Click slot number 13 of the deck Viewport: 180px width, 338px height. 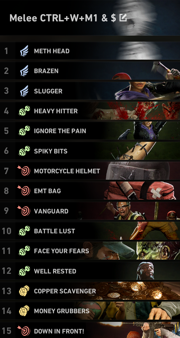(x=6, y=291)
